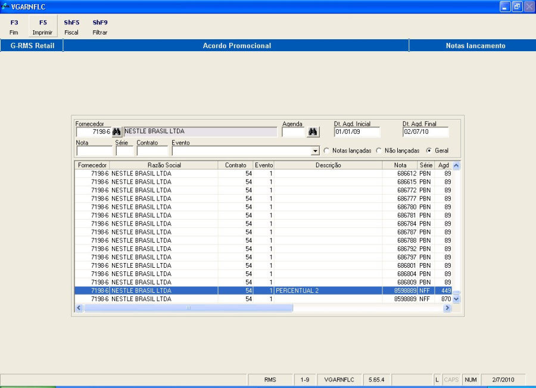Click the VGARNFLC app icon in title bar
Image resolution: width=536 pixels, height=388 pixels.
tap(5, 7)
